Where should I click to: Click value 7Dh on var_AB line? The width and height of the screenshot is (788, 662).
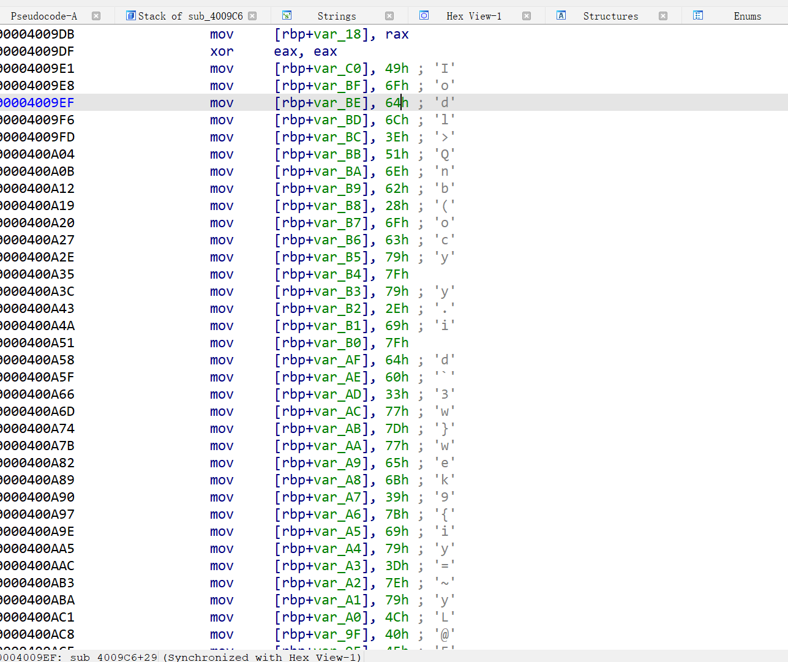397,429
